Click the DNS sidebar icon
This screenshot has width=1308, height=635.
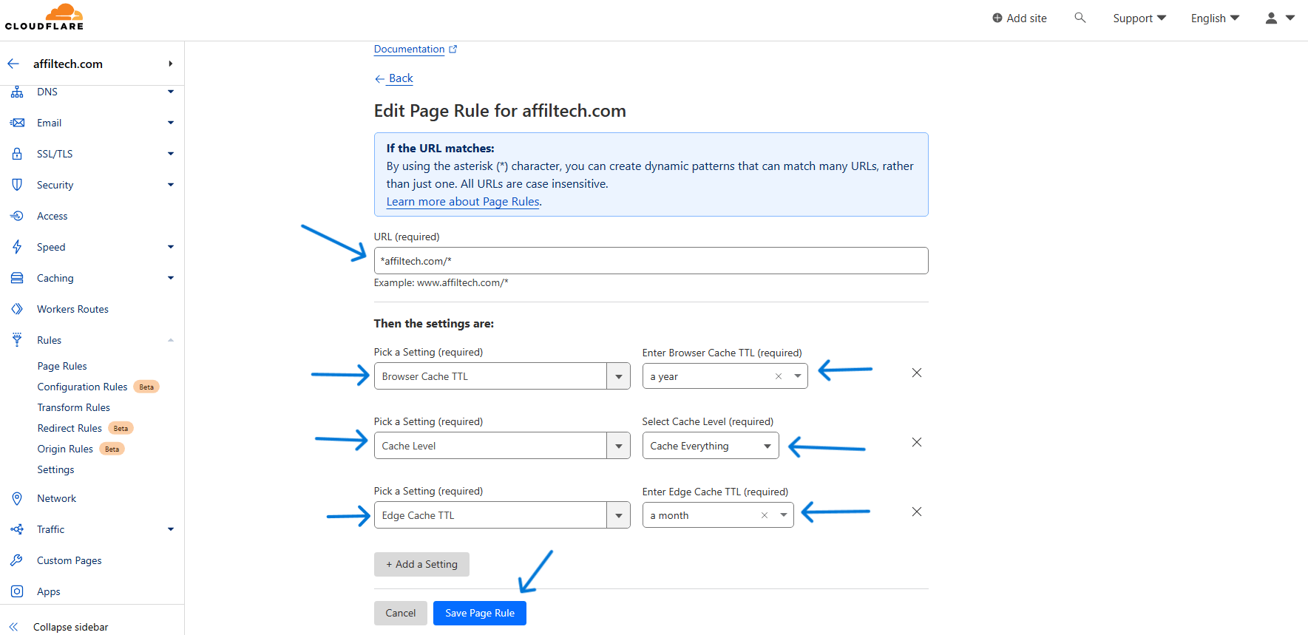pyautogui.click(x=17, y=92)
